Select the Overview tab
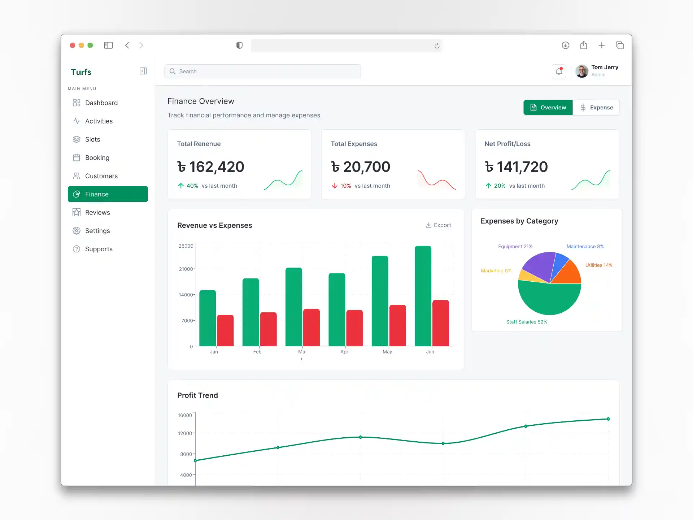 pos(548,108)
